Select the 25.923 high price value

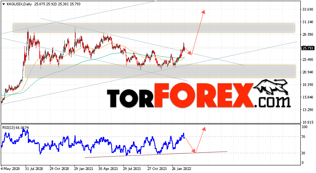coord(51,4)
